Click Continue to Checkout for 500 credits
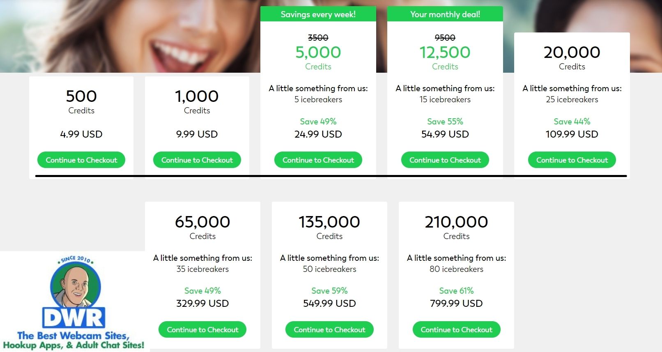The image size is (662, 352). click(81, 160)
